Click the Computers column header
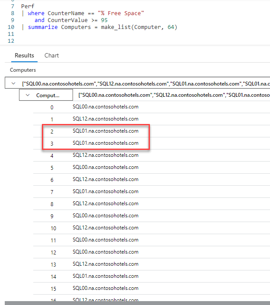Viewport: 270px width, 305px height. [x=23, y=70]
